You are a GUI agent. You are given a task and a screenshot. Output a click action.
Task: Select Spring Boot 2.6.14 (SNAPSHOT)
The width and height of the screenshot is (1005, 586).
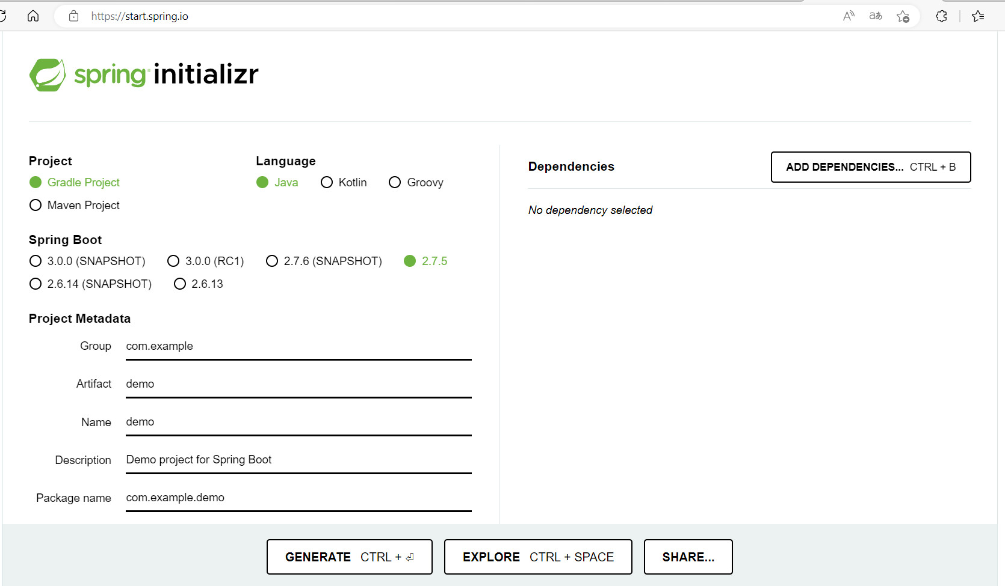(x=91, y=284)
